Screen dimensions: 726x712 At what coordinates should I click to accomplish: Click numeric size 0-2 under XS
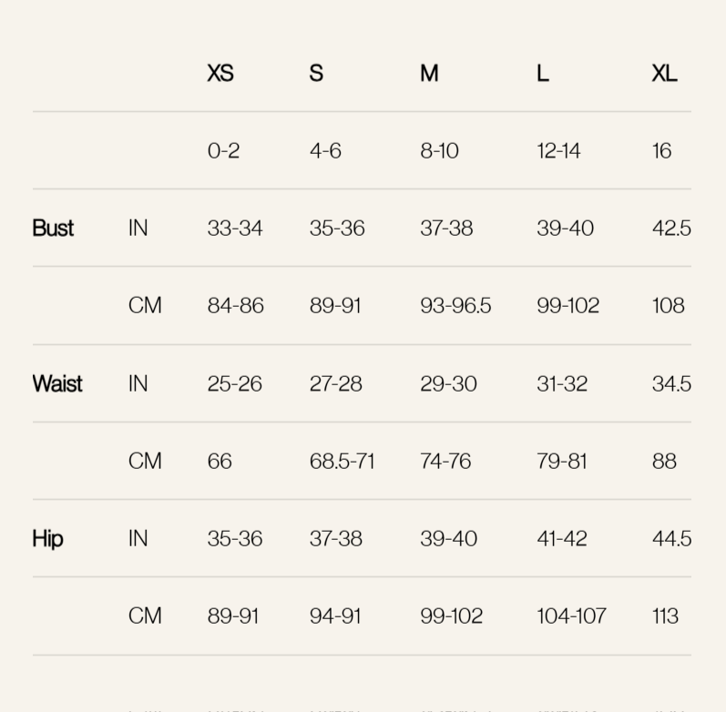[x=223, y=151]
